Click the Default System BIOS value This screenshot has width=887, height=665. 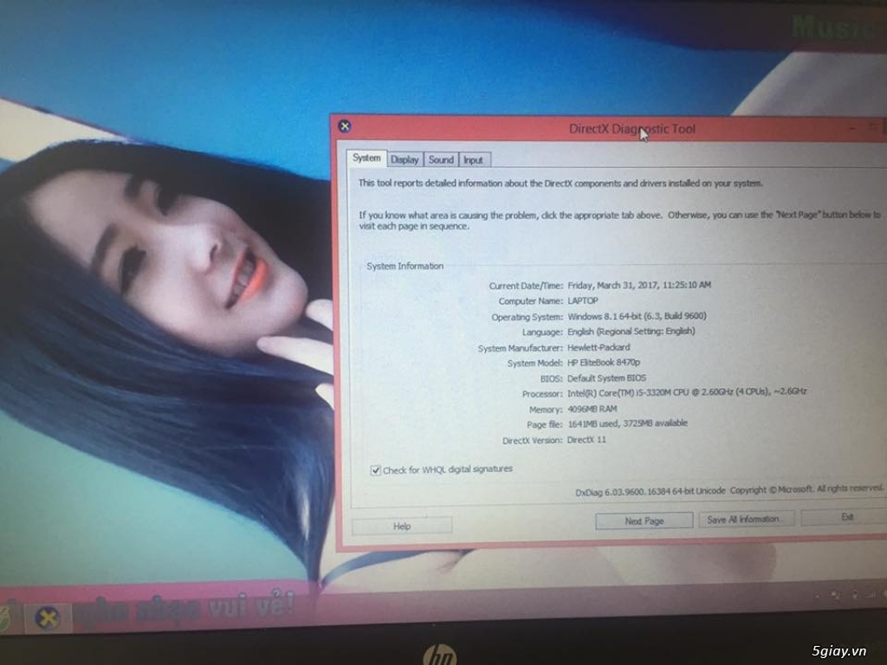pos(606,378)
